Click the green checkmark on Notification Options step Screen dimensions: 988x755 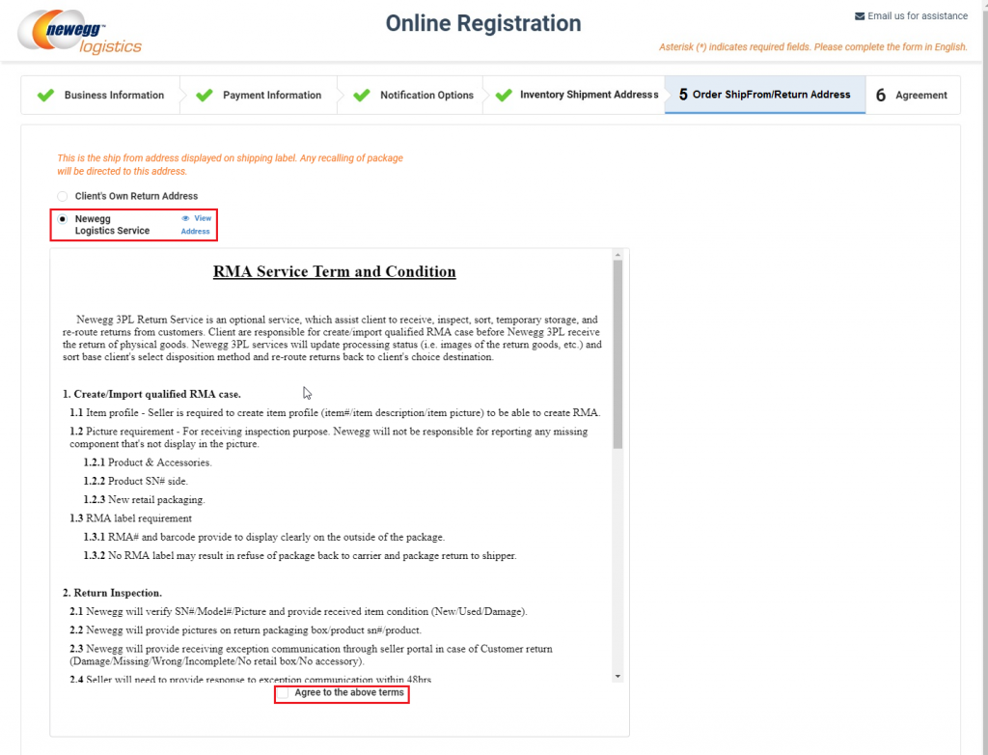(361, 95)
